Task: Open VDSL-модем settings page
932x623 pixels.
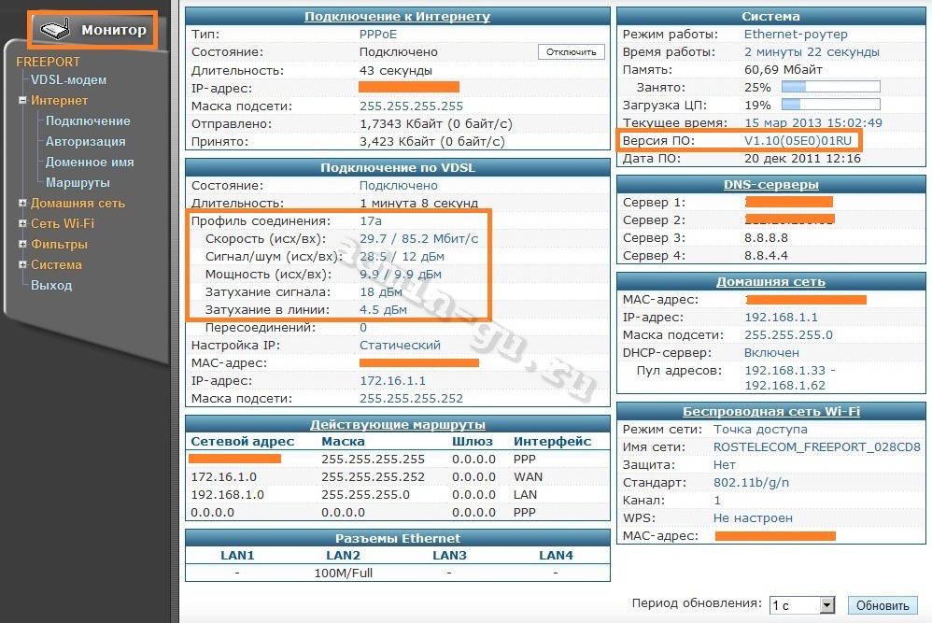Action: pyautogui.click(x=68, y=80)
